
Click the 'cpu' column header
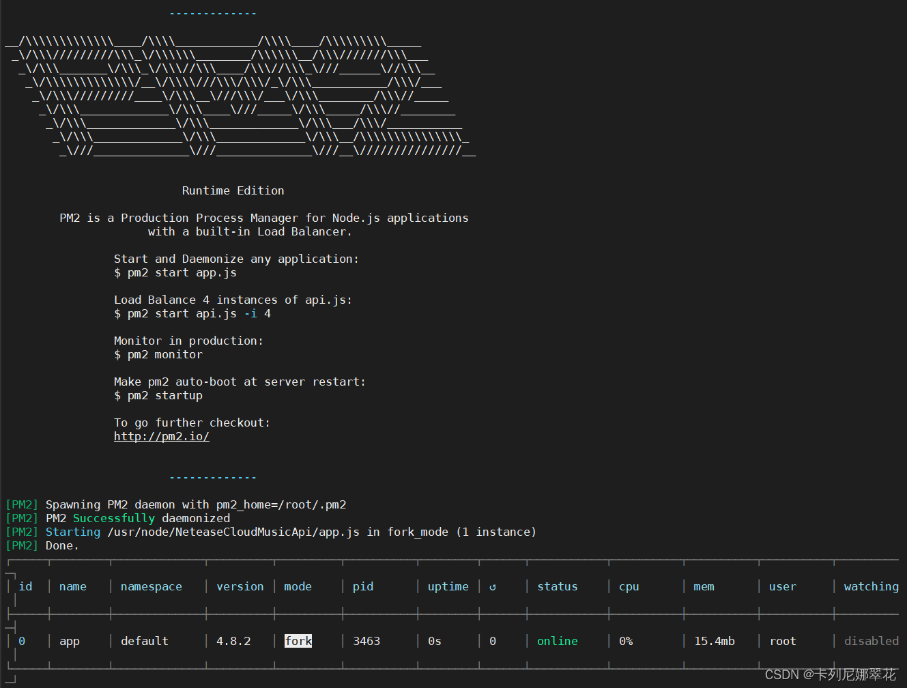point(629,587)
